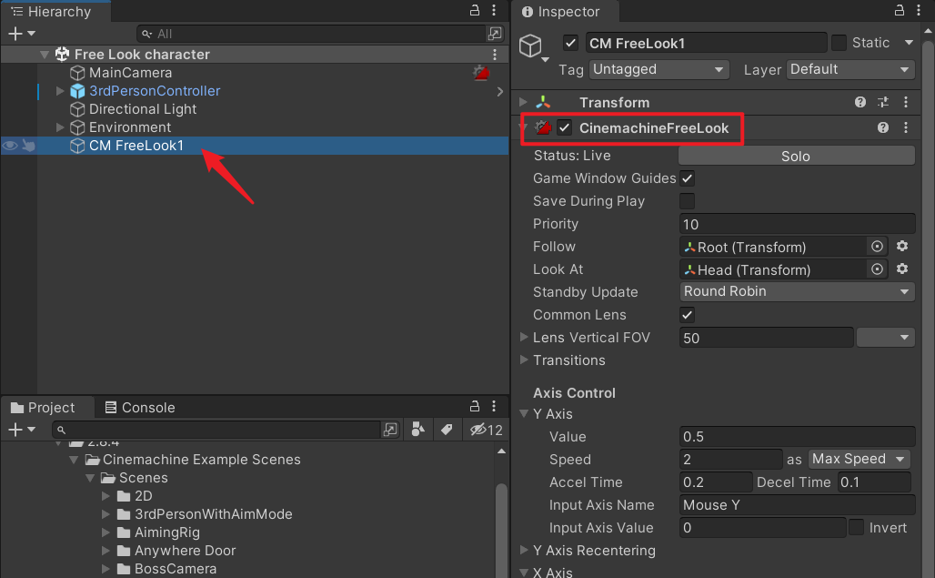The image size is (935, 578).
Task: Click the Hierarchy create plus button
Action: coord(15,34)
